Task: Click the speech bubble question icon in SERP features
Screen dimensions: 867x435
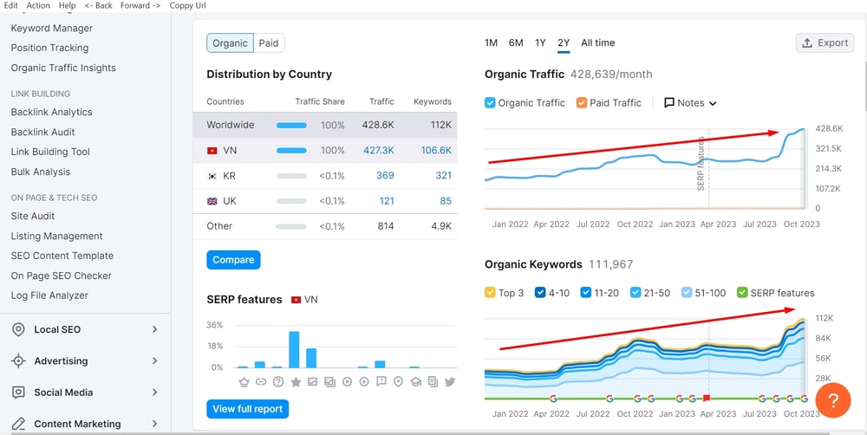Action: click(x=381, y=381)
